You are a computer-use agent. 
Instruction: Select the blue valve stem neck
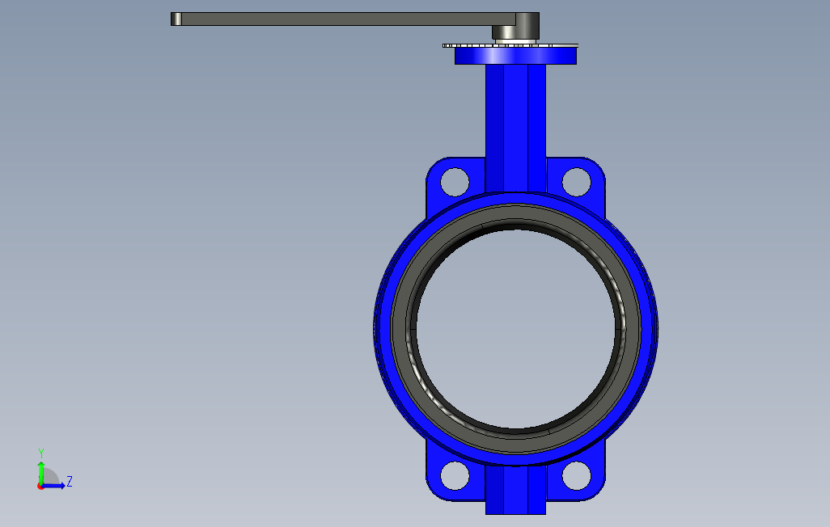click(515, 127)
